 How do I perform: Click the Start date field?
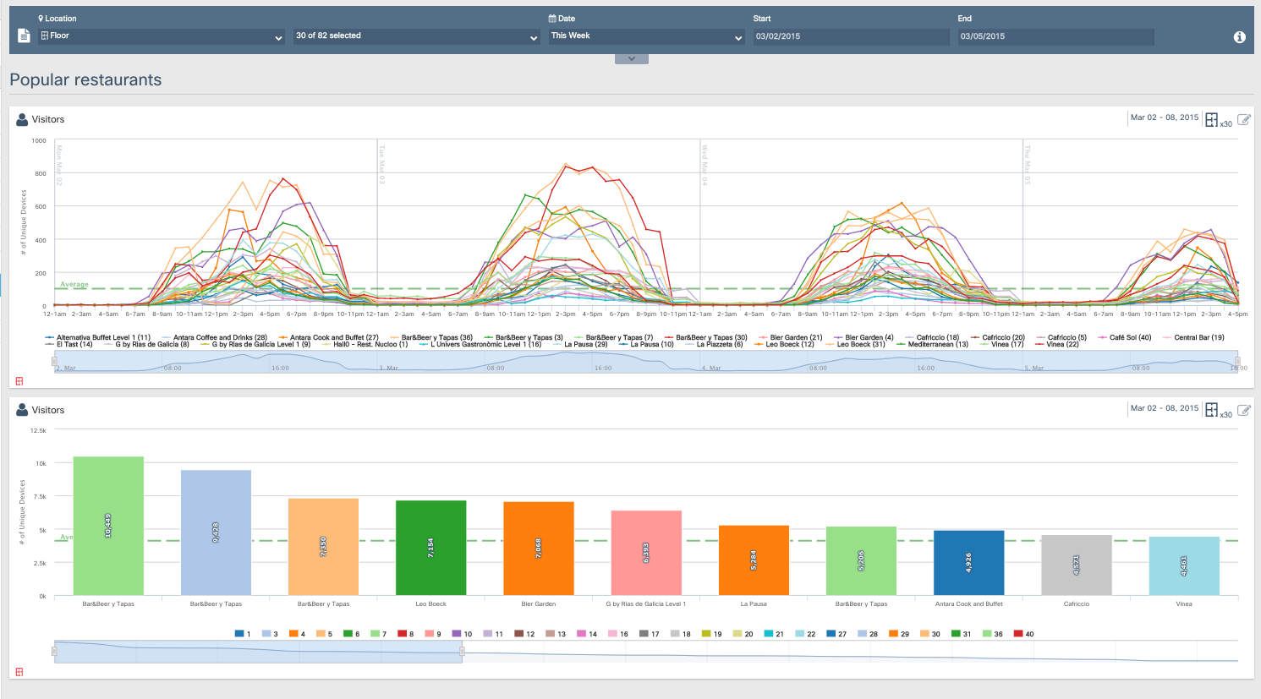pyautogui.click(x=851, y=36)
